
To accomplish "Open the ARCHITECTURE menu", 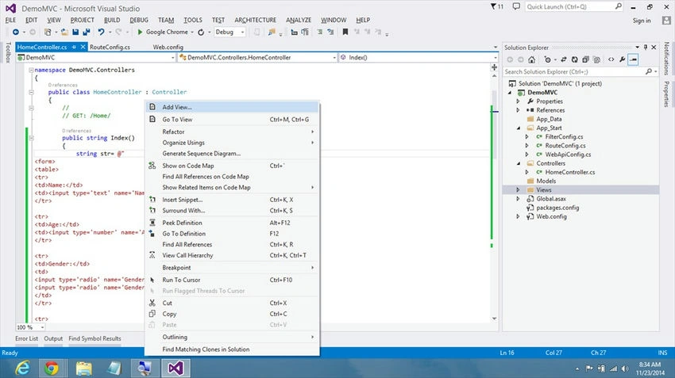I will (255, 20).
